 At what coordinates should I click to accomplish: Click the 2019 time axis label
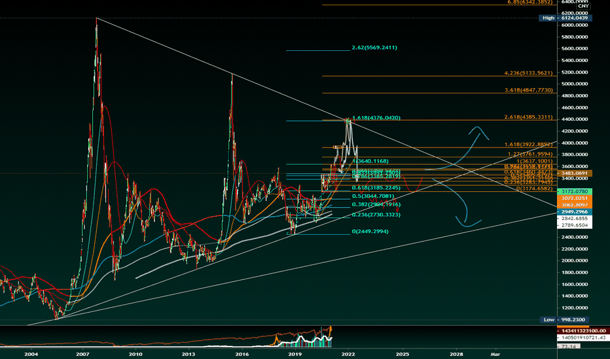click(295, 354)
